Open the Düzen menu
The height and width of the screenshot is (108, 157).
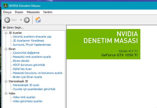[x=19, y=12]
